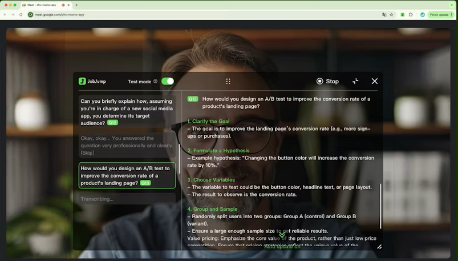Click the answer panel scrollbar
Screen dimensions: 458x261
pyautogui.click(x=380, y=206)
